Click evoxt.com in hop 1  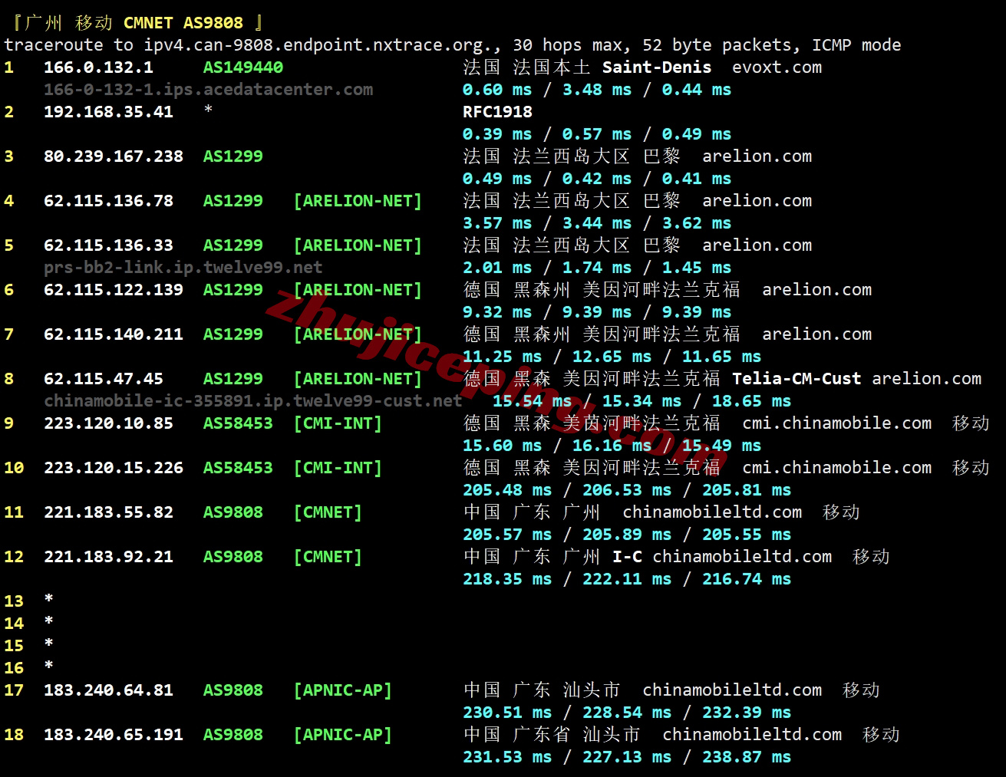point(777,67)
